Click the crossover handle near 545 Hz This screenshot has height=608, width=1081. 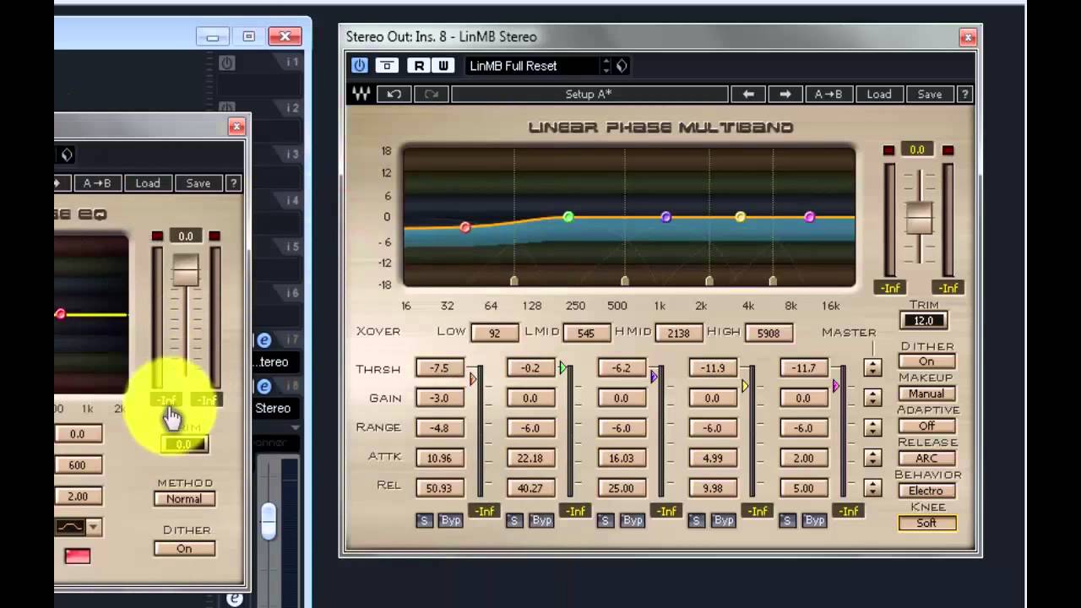coord(625,280)
